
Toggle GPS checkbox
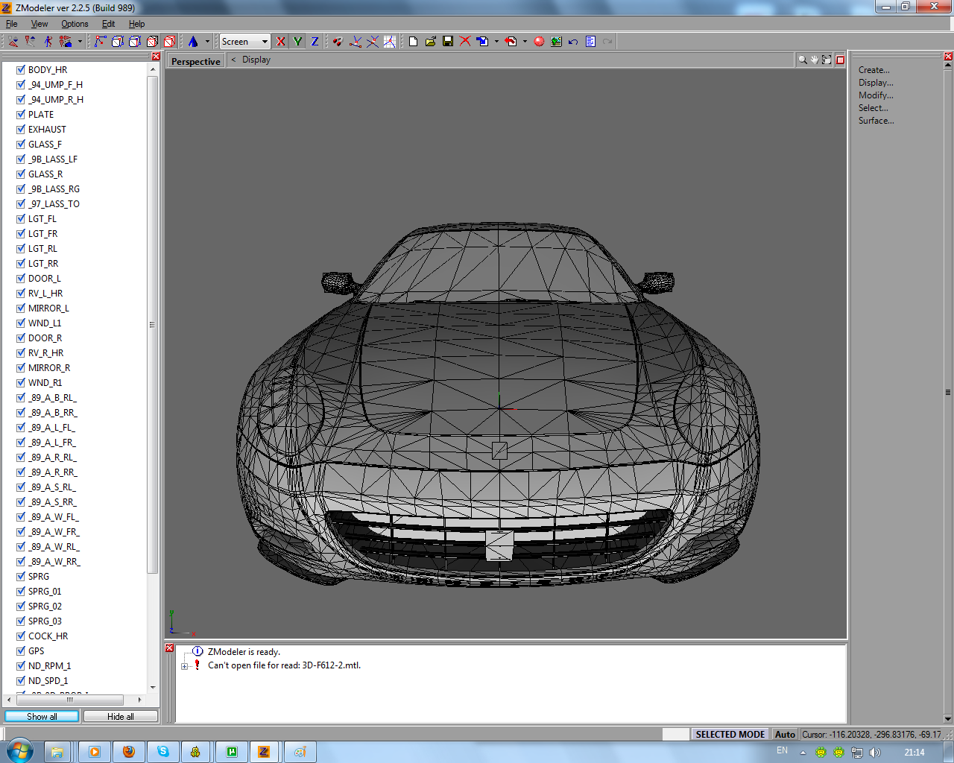[21, 650]
